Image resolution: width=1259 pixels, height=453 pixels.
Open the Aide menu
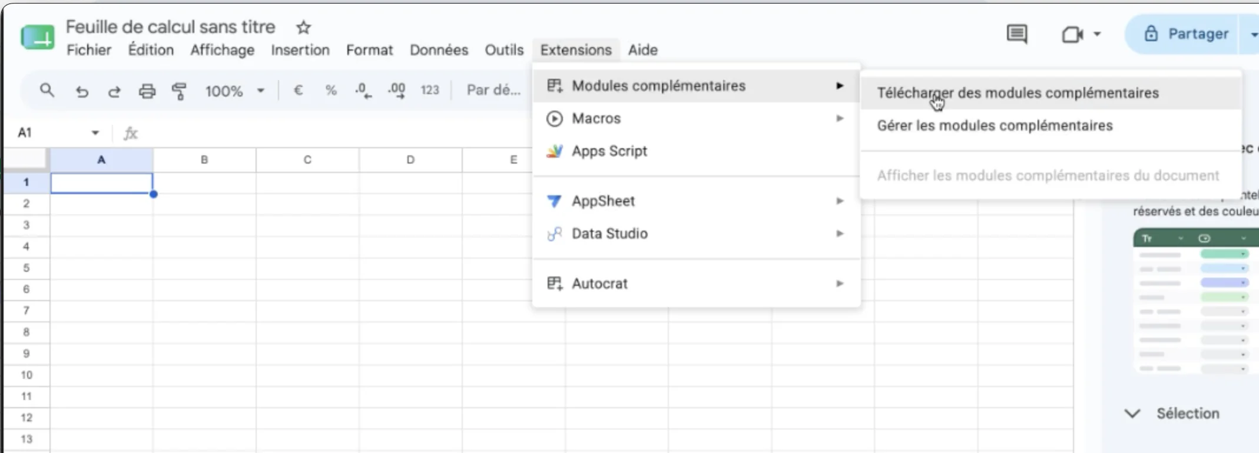[x=642, y=50]
